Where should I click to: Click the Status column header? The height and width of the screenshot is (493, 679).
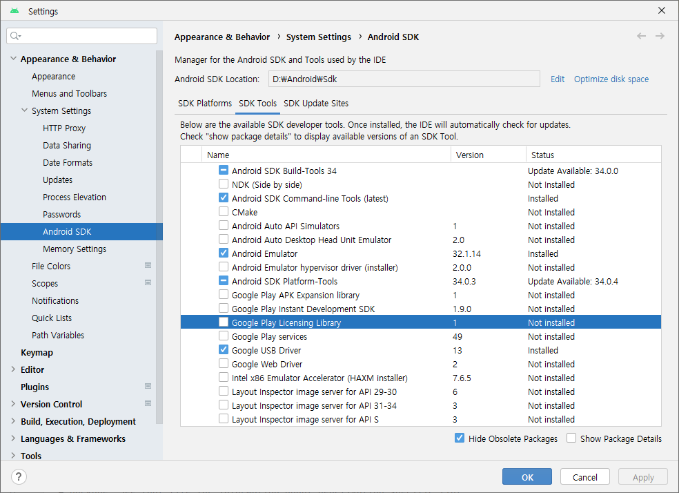click(x=593, y=155)
